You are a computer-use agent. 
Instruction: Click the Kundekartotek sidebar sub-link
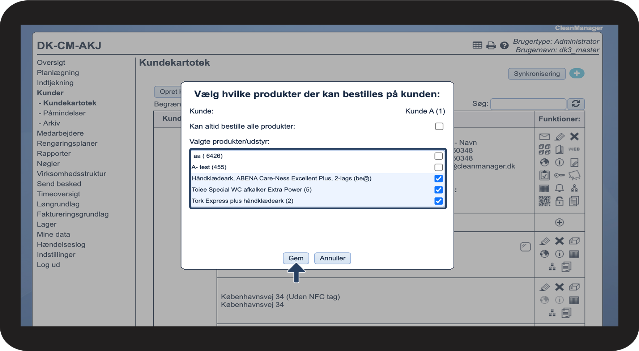tap(70, 103)
